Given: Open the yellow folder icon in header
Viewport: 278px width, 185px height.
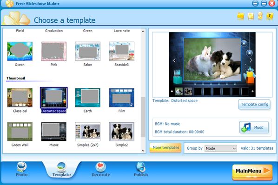Looking at the screenshot, I should coord(241,16).
